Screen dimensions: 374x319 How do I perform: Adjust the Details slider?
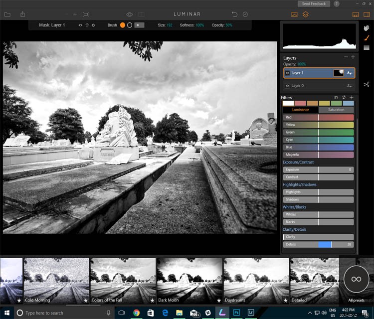[x=319, y=244]
